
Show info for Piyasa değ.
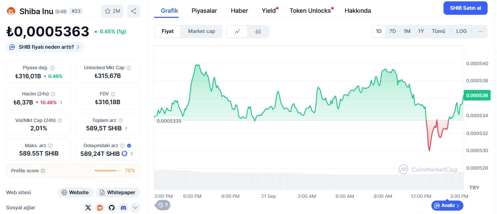point(52,68)
